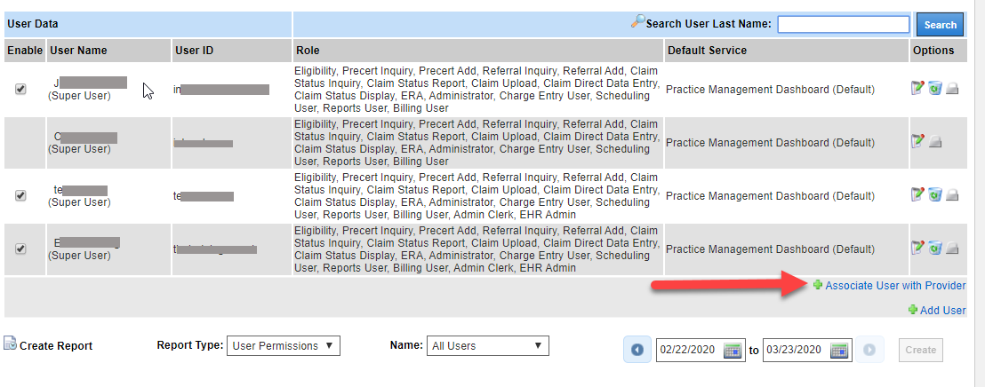This screenshot has height=387, width=985.
Task: Open calendar picker for start date
Action: click(733, 350)
